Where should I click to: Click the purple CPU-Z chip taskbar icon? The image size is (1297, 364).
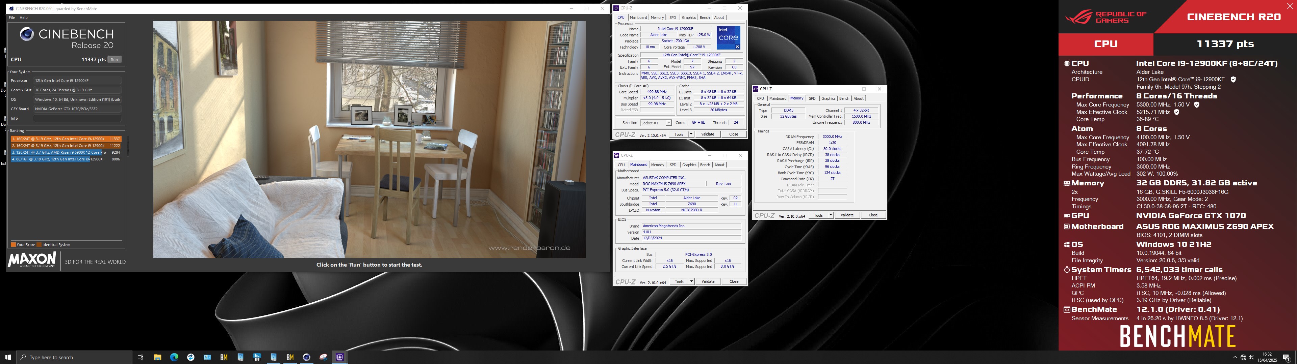pos(340,358)
